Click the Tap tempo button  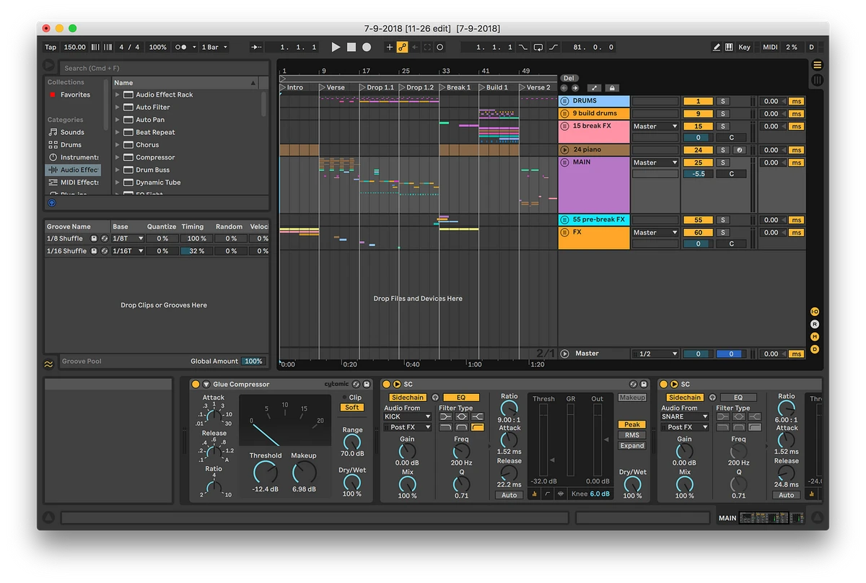pyautogui.click(x=51, y=47)
